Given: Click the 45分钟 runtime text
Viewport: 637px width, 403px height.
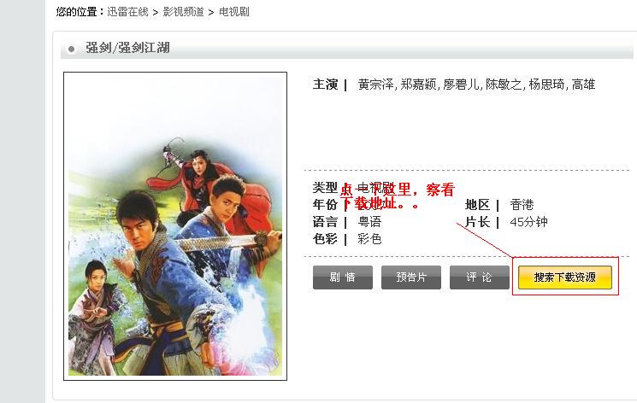Looking at the screenshot, I should [x=529, y=222].
